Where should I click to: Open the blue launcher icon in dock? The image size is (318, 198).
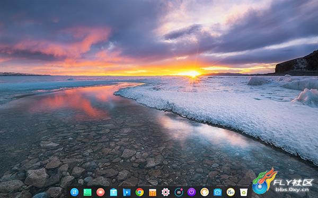[74, 192]
